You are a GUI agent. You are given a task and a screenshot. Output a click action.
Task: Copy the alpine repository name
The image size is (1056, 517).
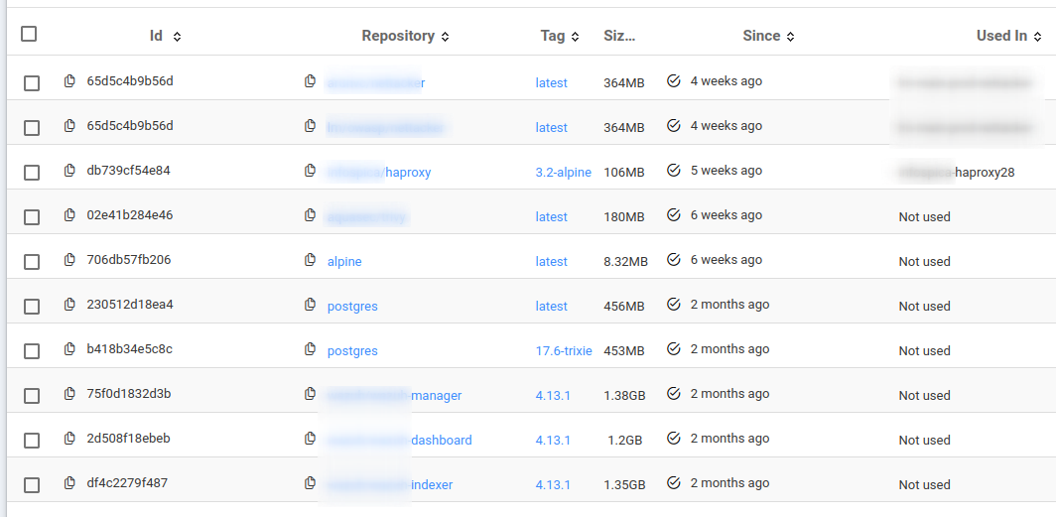point(311,260)
